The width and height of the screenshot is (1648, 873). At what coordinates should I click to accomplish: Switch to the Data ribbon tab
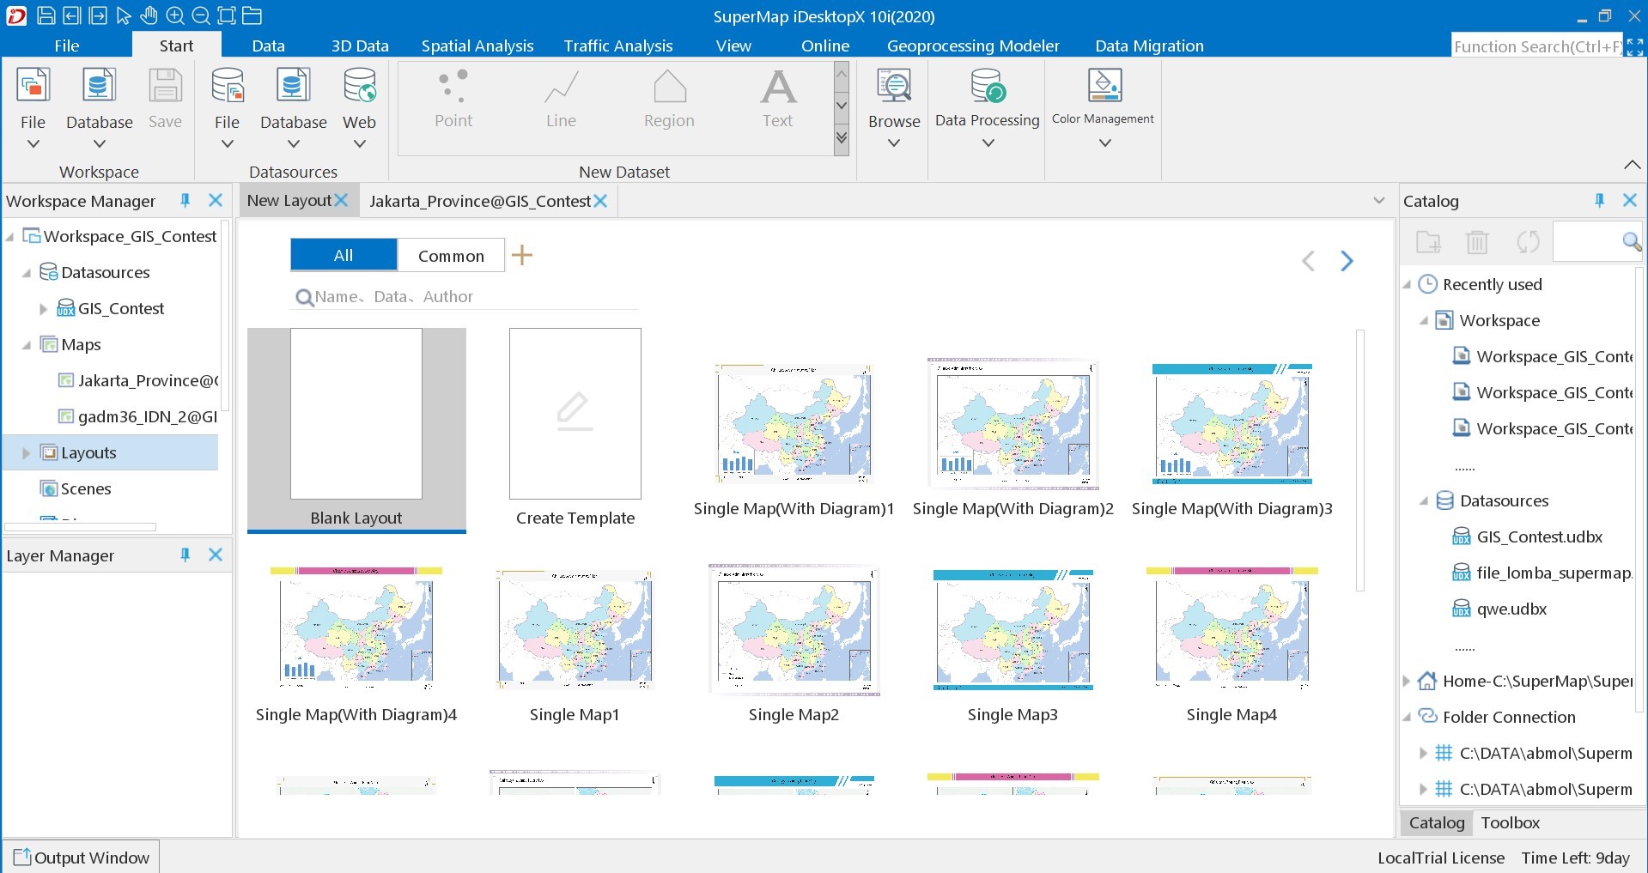coord(268,45)
